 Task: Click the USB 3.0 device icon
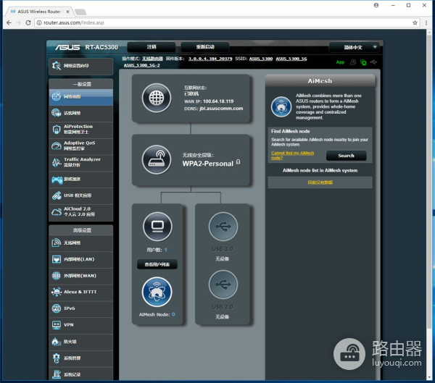click(x=223, y=227)
